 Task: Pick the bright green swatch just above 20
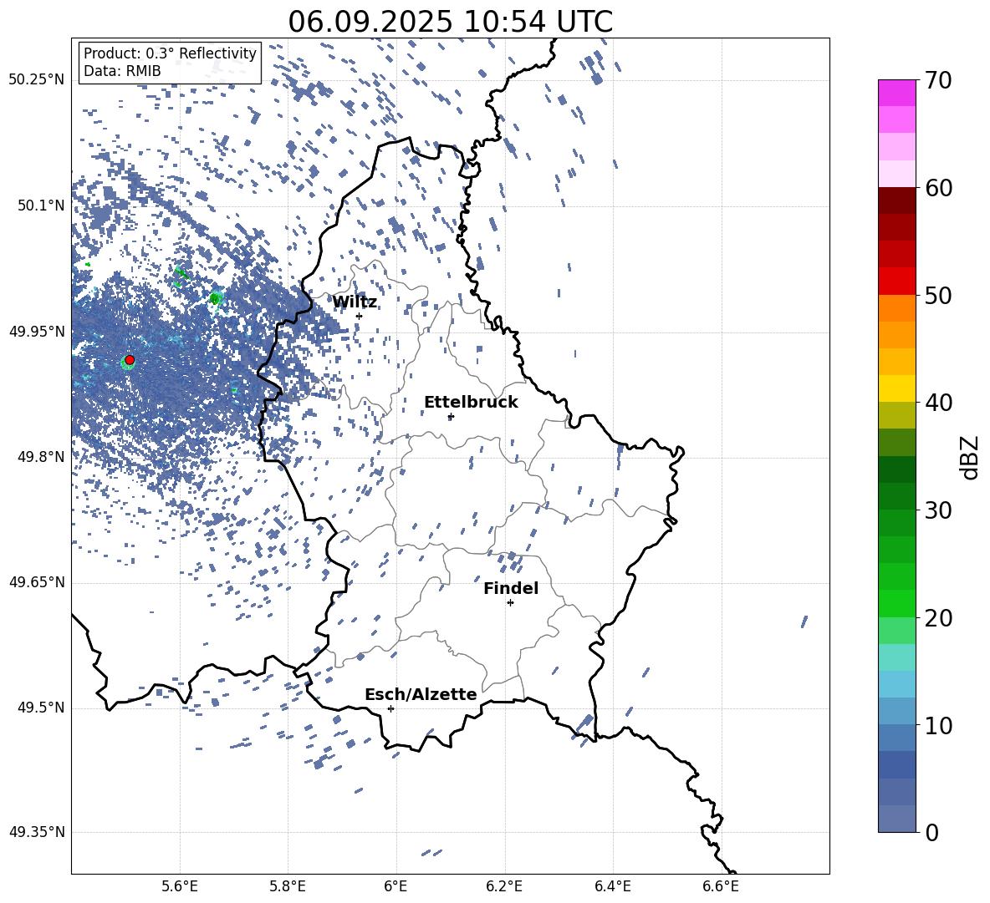[896, 603]
